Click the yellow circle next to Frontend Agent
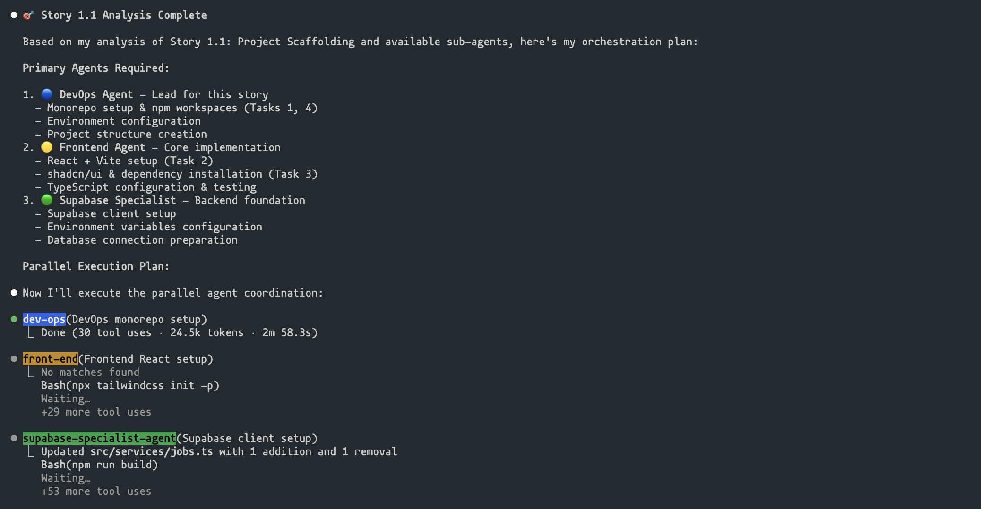Screen dimensions: 981x509 pos(47,147)
